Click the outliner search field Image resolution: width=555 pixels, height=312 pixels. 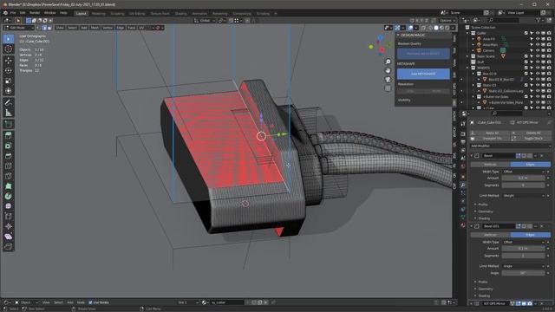click(x=503, y=21)
